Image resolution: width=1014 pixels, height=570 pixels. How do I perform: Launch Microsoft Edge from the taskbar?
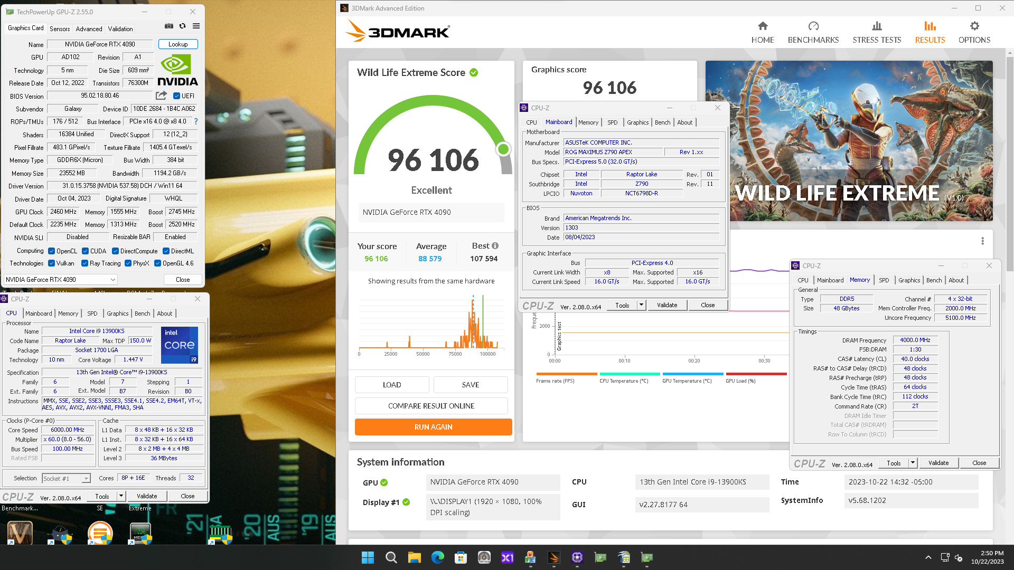[437, 557]
